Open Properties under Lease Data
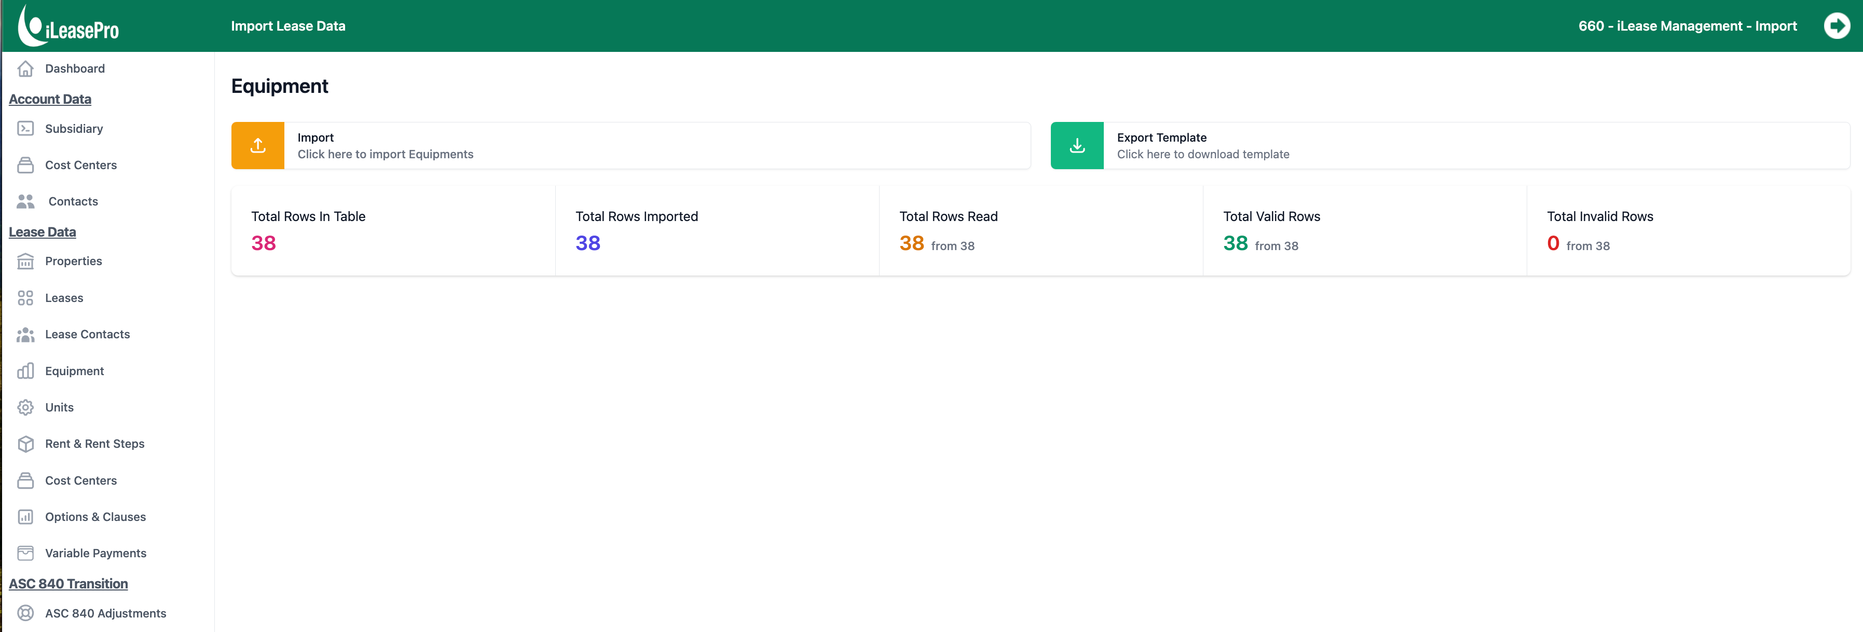1863x632 pixels. (73, 261)
